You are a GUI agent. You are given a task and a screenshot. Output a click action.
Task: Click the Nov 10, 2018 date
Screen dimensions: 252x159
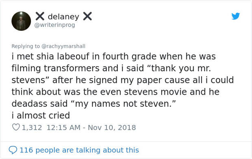(x=112, y=127)
